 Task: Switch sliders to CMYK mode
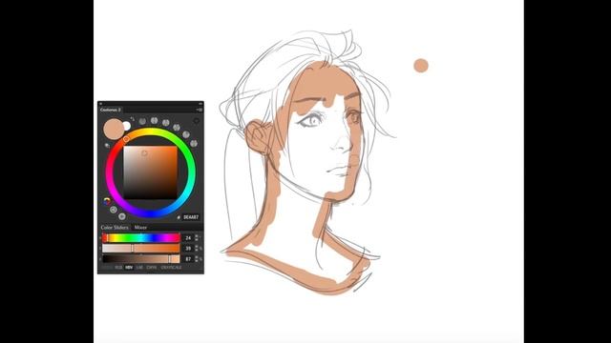[152, 268]
